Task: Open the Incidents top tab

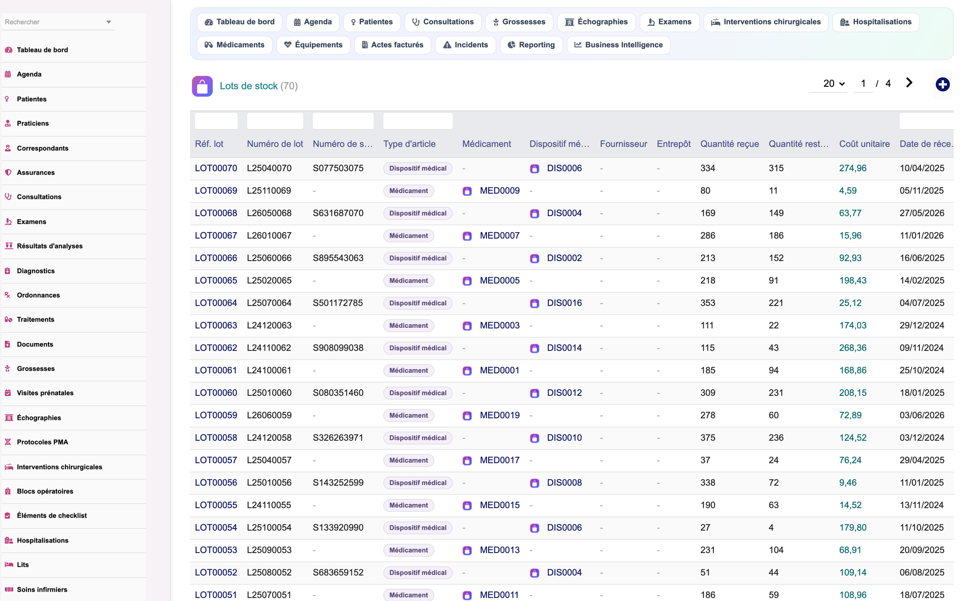Action: 466,45
